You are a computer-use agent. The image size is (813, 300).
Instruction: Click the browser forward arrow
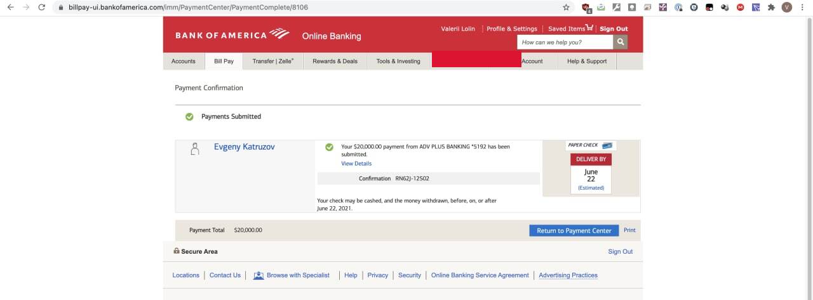pos(26,8)
